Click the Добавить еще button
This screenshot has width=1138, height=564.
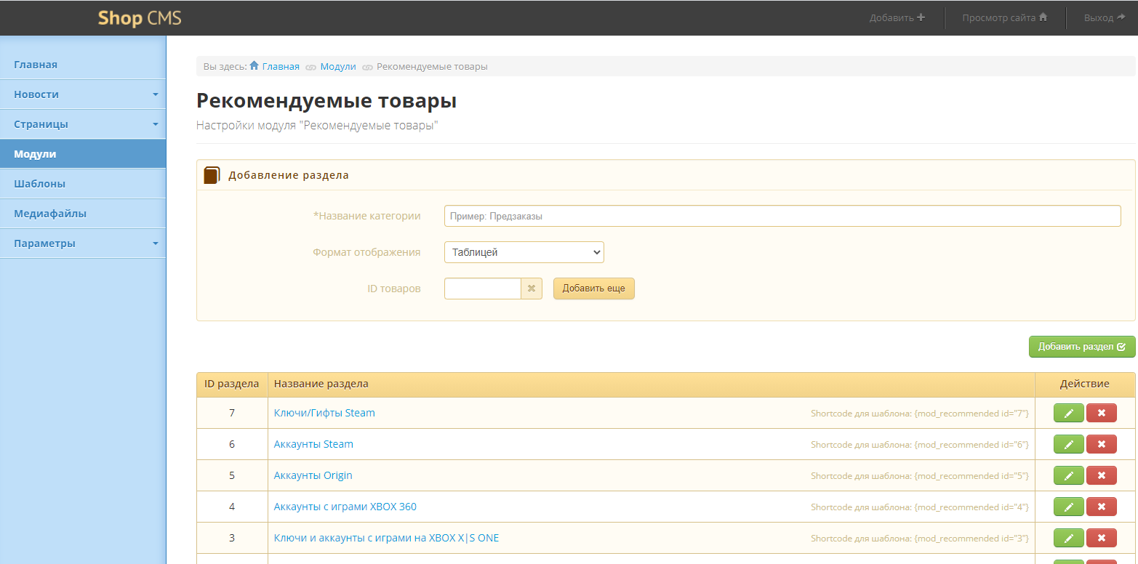coord(594,289)
